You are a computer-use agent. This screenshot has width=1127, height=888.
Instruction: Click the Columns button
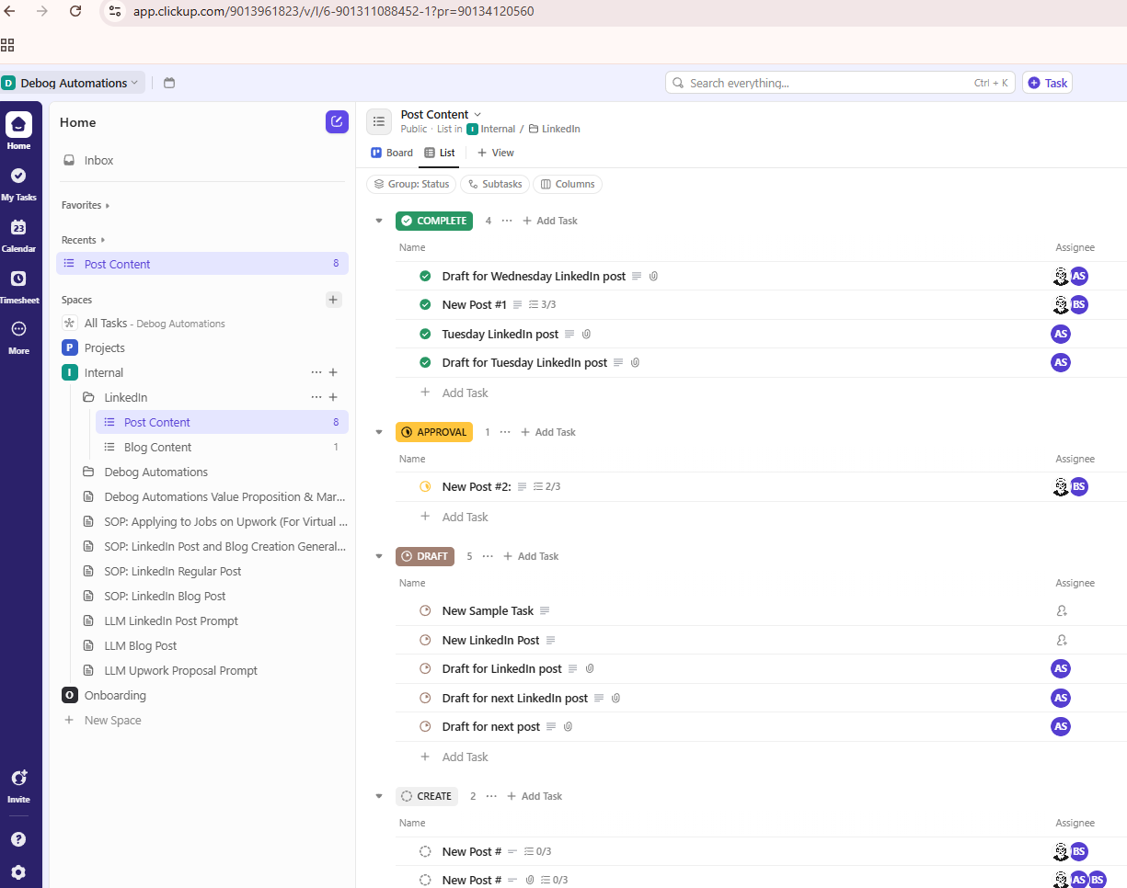568,184
